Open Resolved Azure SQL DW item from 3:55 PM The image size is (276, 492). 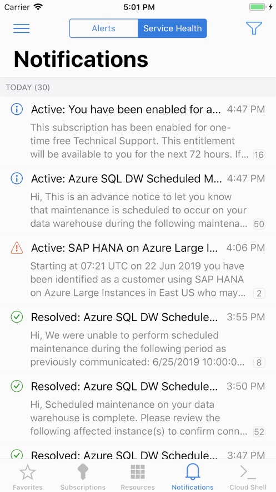coord(138,339)
